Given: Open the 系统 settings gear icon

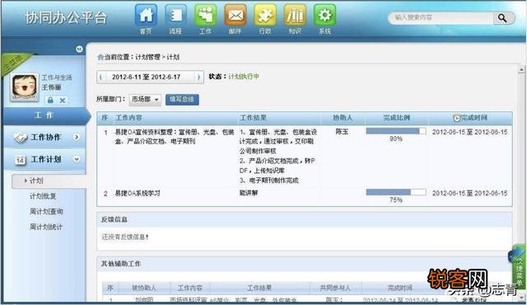Looking at the screenshot, I should click(324, 16).
